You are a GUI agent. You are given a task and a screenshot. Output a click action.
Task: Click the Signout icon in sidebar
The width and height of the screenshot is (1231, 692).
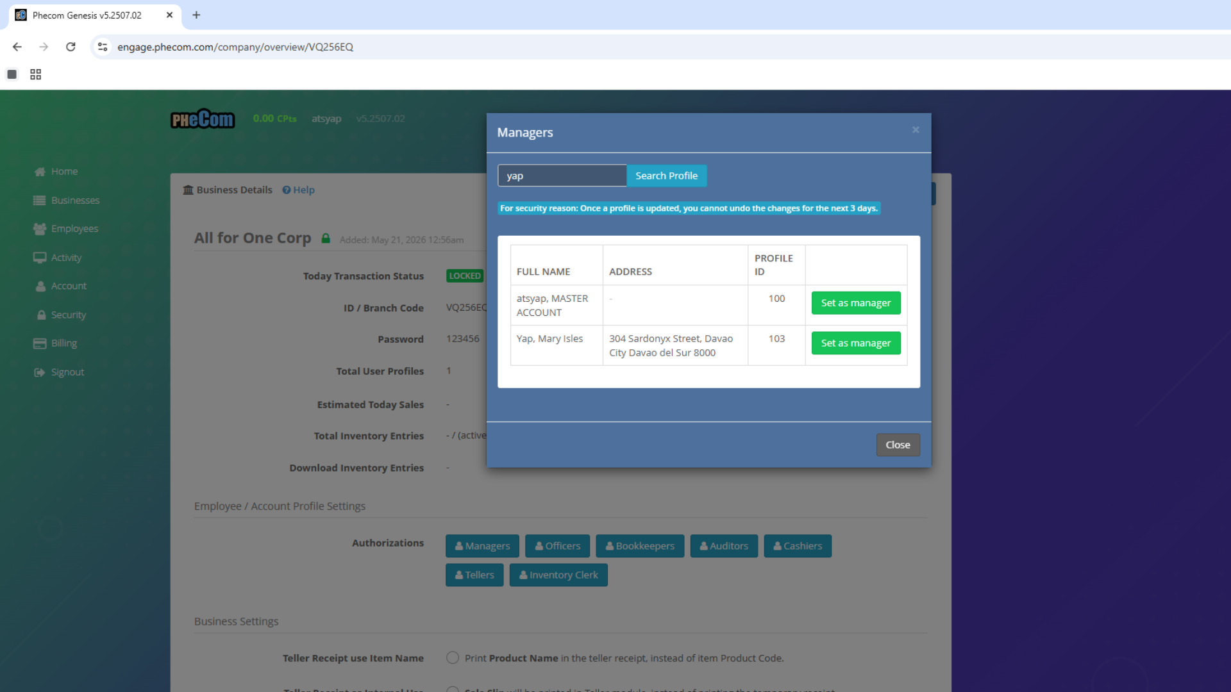[x=40, y=372]
